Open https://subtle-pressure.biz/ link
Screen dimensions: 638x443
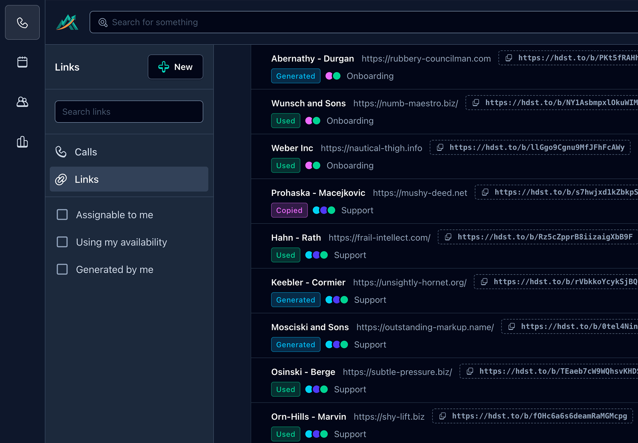tap(397, 372)
